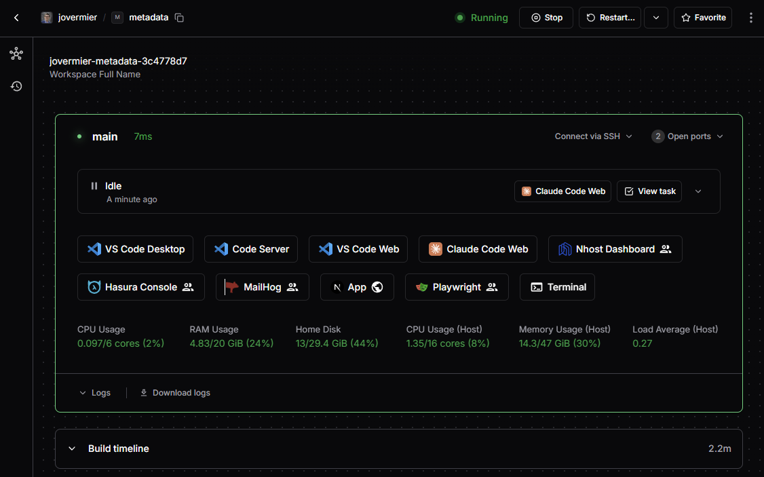This screenshot has width=764, height=477.
Task: Stop the running workspace
Action: [546, 18]
